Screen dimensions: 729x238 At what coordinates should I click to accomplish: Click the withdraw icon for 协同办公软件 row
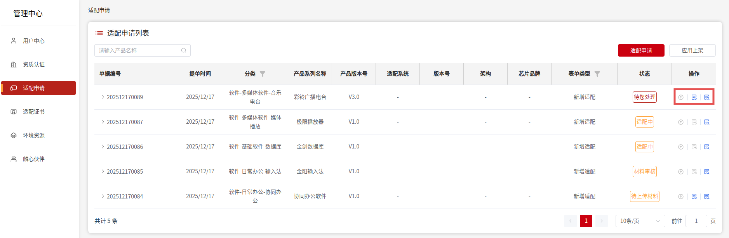pyautogui.click(x=681, y=197)
